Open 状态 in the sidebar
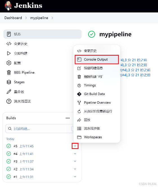The height and width of the screenshot is (187, 158). click(42, 34)
